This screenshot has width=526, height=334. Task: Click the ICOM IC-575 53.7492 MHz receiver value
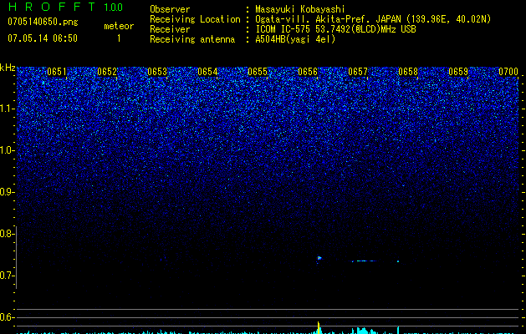335,29
